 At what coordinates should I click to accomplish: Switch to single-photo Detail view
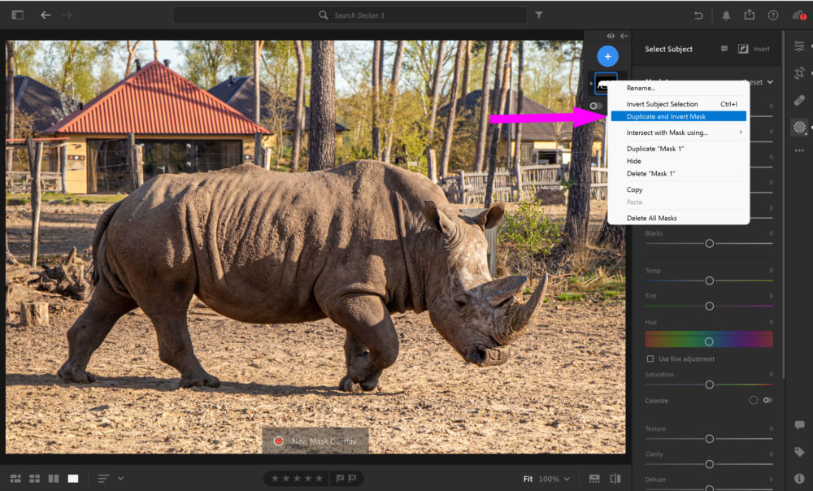[x=73, y=479]
